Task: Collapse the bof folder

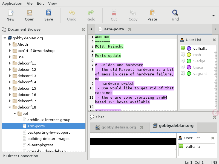Action: 15,113
